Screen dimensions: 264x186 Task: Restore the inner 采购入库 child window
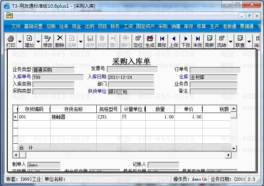[249, 16]
